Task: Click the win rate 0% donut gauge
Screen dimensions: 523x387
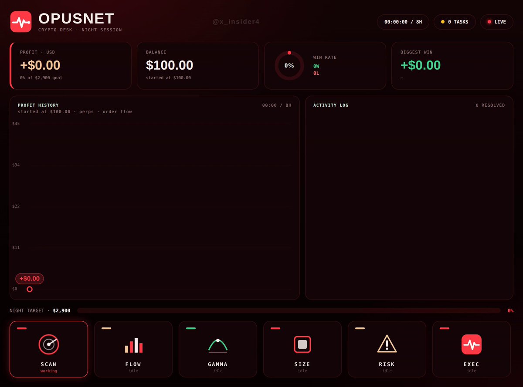Action: coord(289,66)
